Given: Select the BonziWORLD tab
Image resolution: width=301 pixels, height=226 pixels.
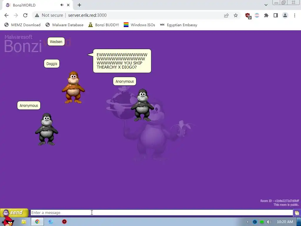Looking at the screenshot, I should [x=37, y=5].
